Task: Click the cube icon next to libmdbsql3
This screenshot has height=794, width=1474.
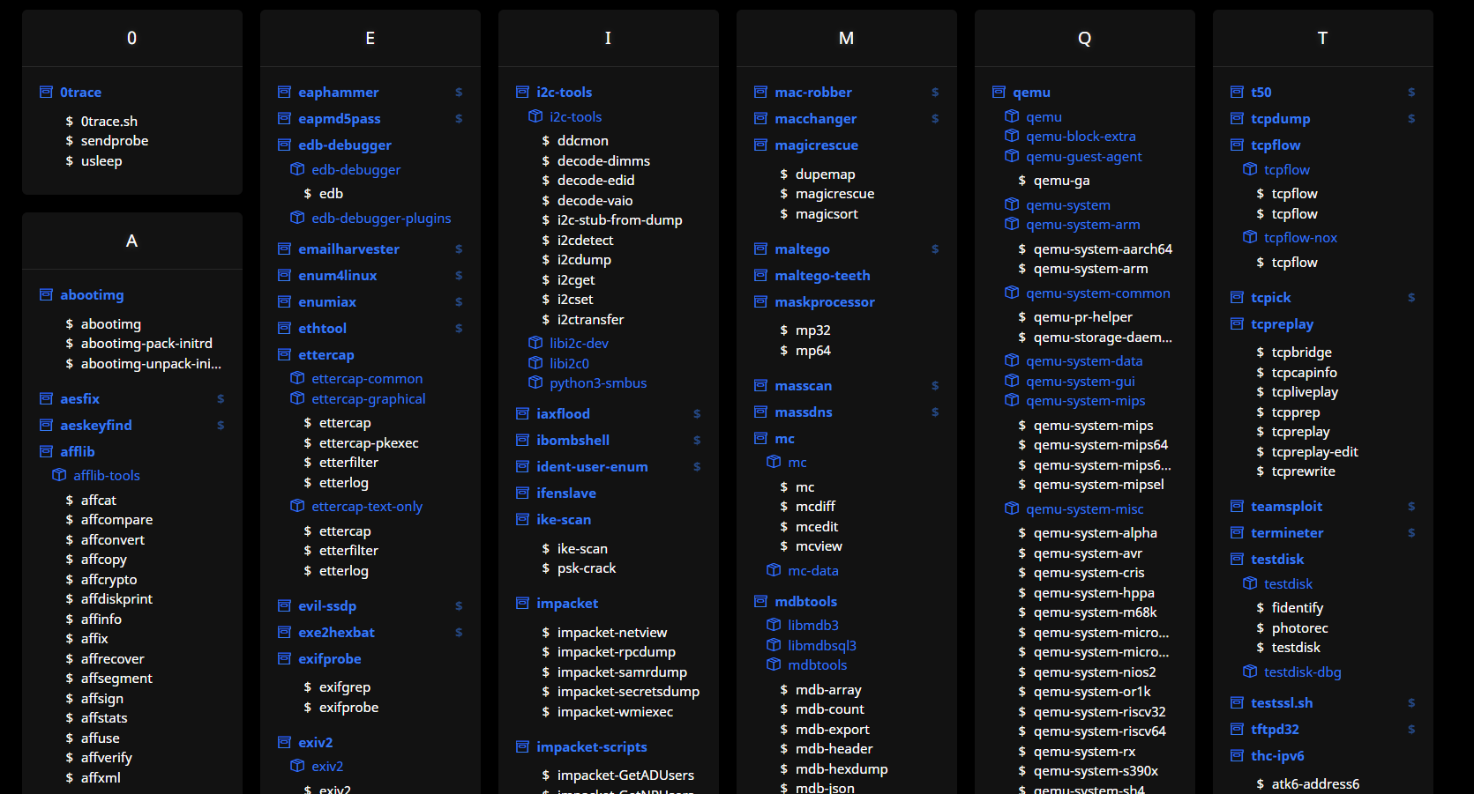Action: [x=774, y=645]
